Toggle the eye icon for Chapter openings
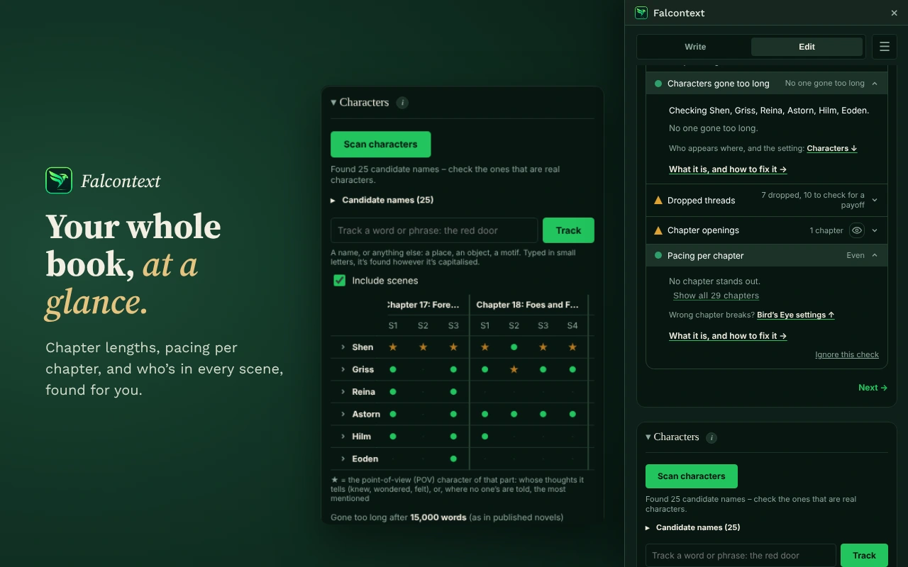 (857, 230)
